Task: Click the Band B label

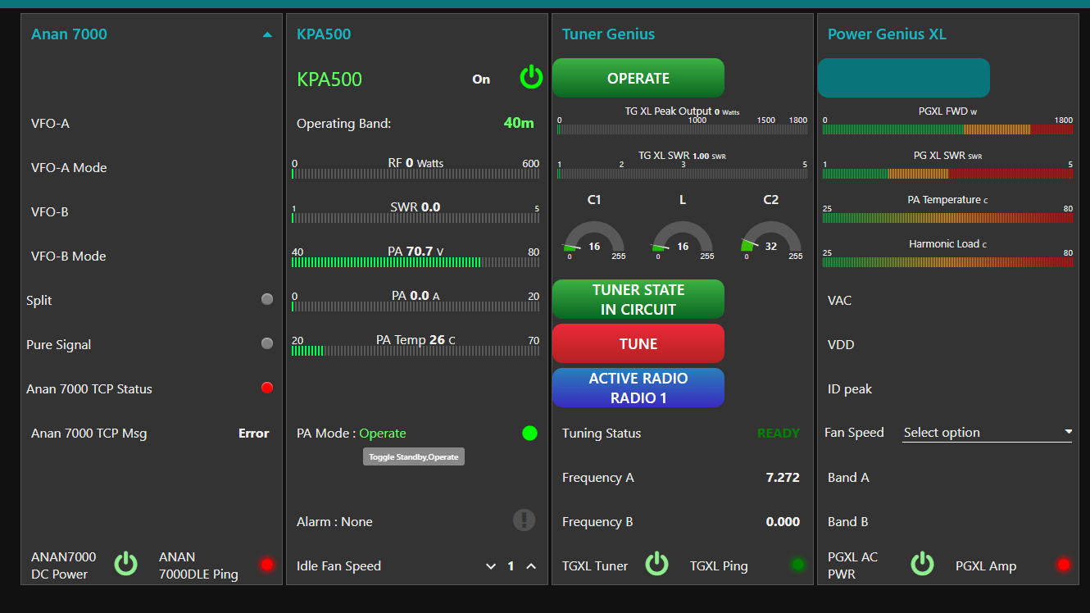Action: click(x=848, y=521)
